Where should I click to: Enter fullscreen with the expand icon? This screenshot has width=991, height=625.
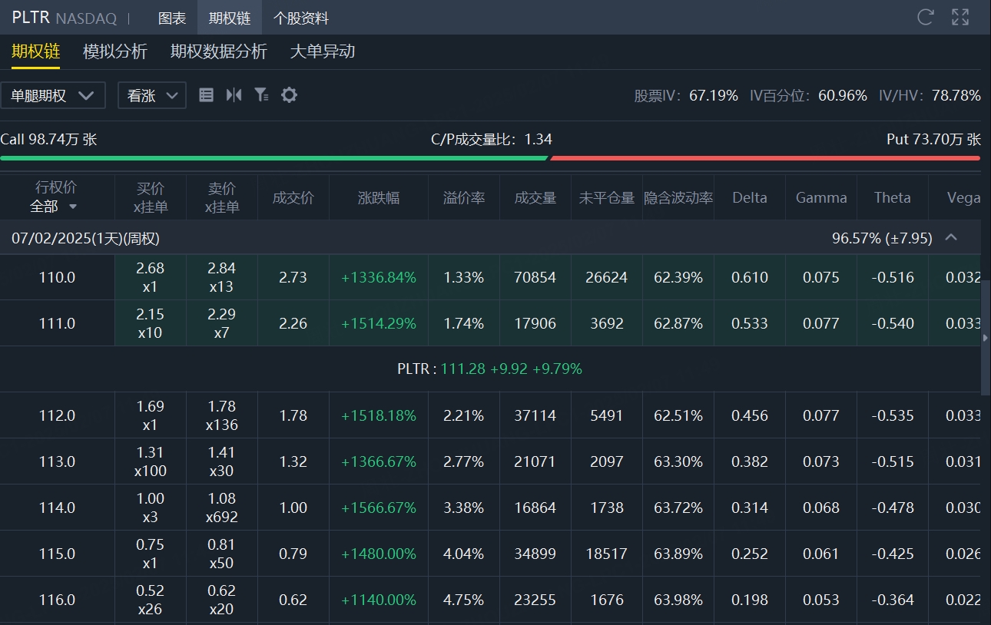point(960,17)
